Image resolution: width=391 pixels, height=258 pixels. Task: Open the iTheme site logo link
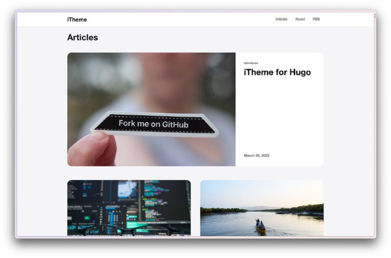pos(77,20)
